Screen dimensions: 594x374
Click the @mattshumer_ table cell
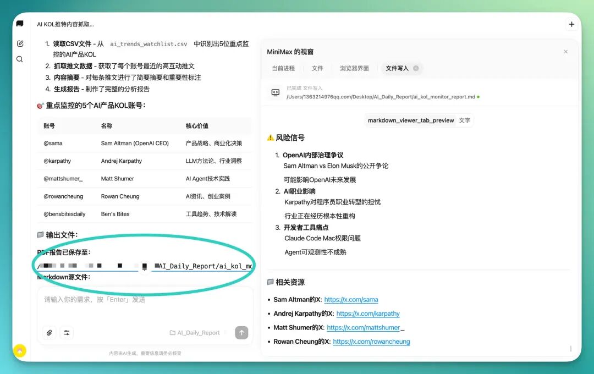click(x=63, y=179)
